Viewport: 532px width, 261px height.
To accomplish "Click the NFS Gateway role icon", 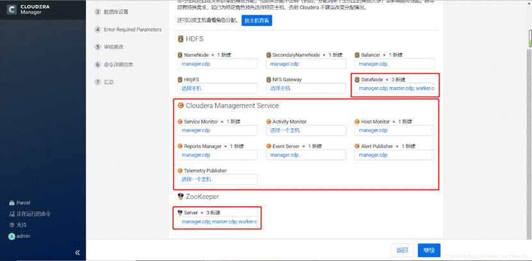I will (x=269, y=79).
